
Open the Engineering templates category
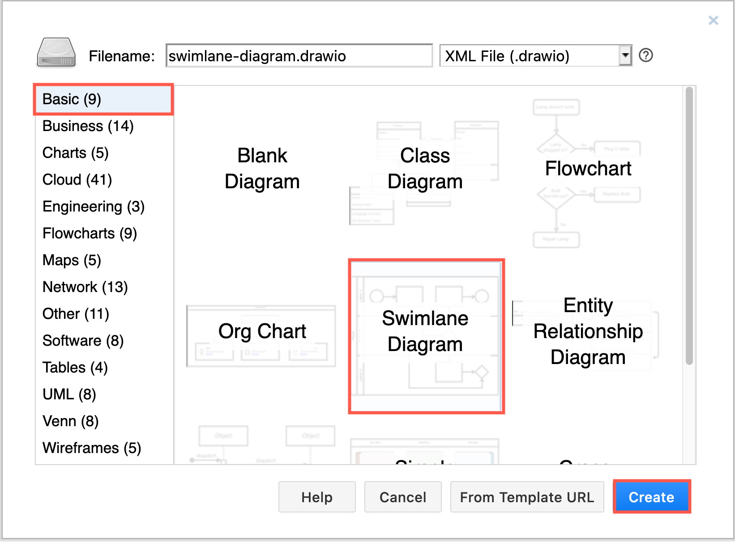(x=93, y=206)
